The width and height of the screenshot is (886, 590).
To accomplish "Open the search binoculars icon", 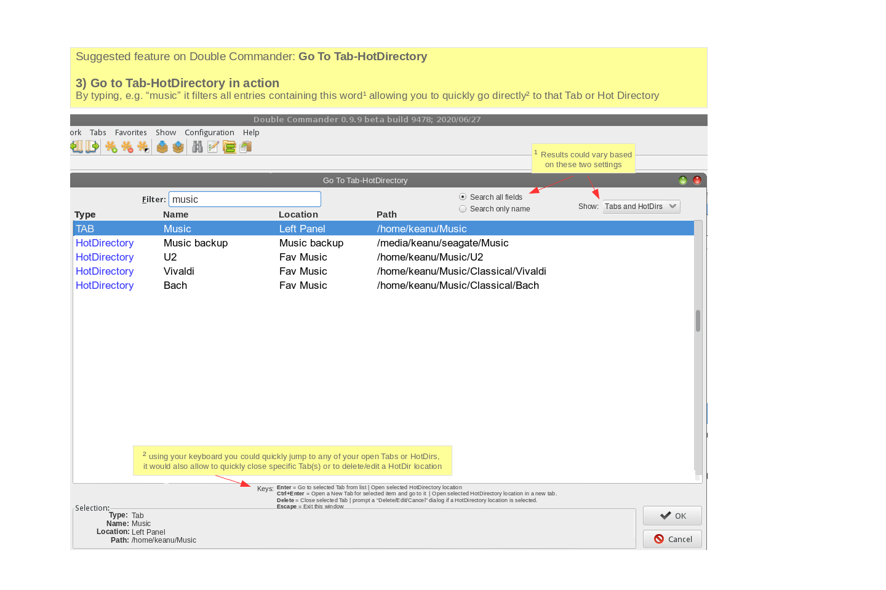I will click(198, 147).
